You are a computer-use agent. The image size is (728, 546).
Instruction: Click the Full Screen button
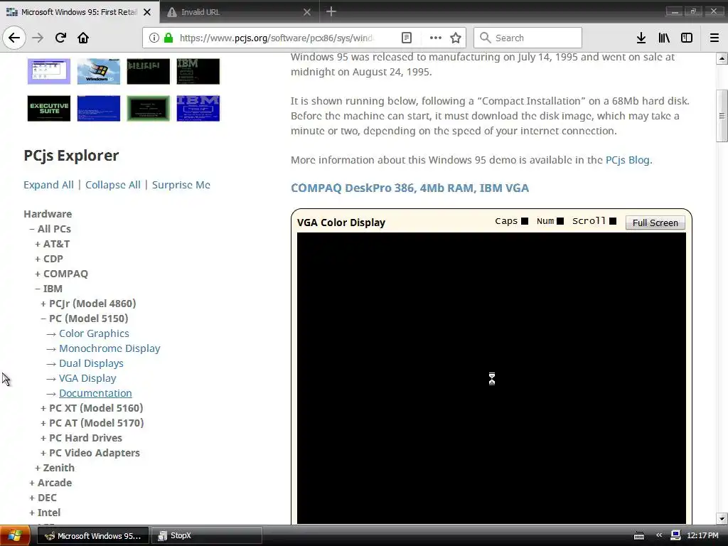pos(655,223)
